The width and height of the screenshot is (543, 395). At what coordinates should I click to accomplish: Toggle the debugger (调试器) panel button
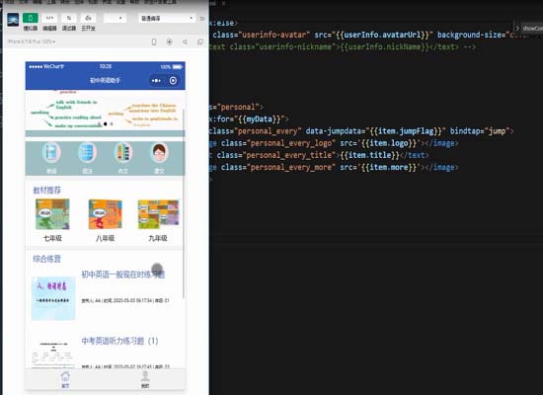tap(69, 18)
